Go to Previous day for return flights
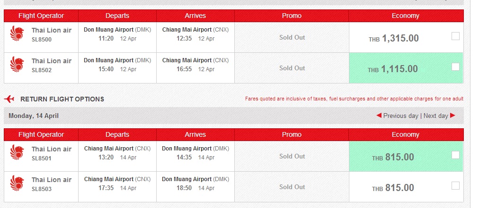This screenshot has height=208, width=488. click(400, 116)
